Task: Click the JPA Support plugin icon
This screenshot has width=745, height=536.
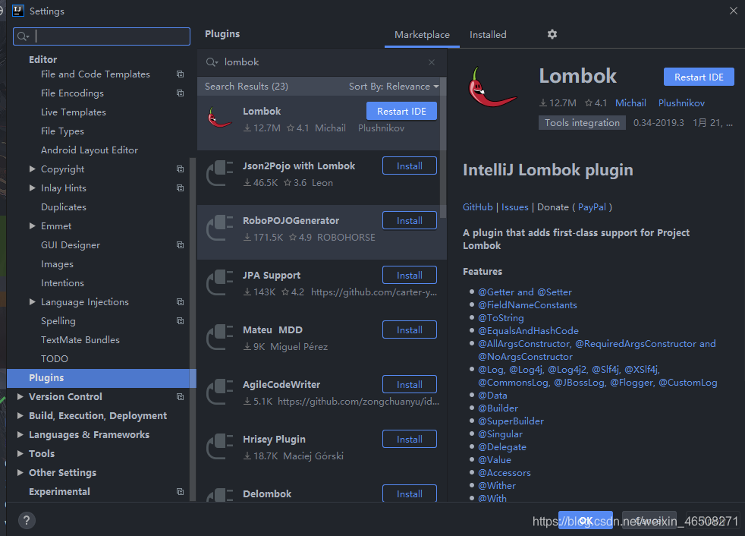Action: click(220, 282)
